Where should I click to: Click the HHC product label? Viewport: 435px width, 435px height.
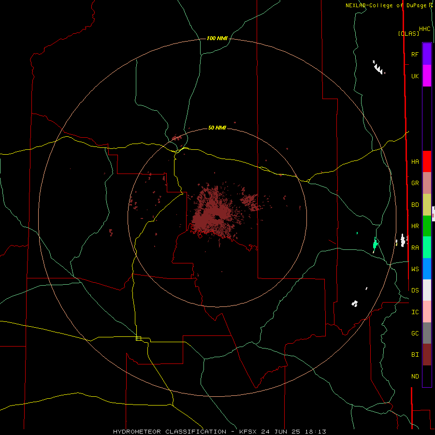click(425, 29)
